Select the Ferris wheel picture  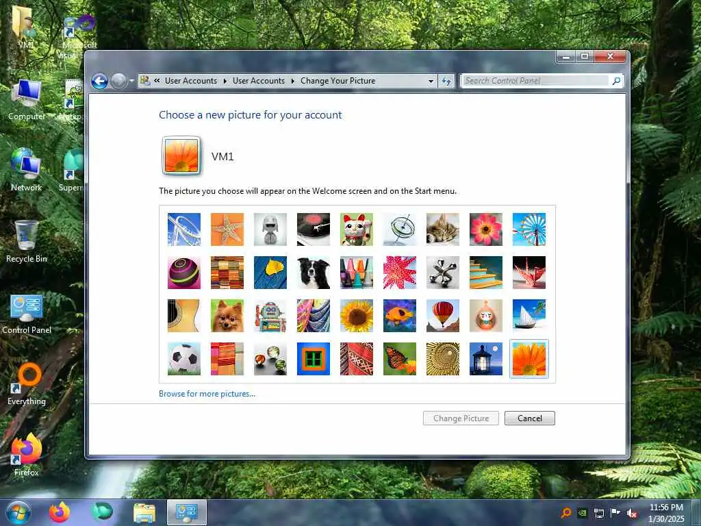(x=529, y=229)
